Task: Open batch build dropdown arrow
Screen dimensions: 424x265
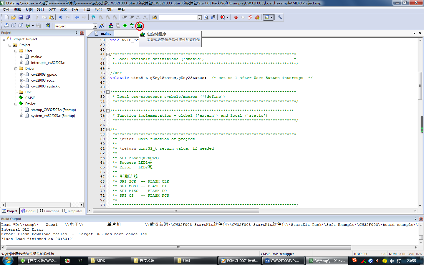Action: (33, 26)
